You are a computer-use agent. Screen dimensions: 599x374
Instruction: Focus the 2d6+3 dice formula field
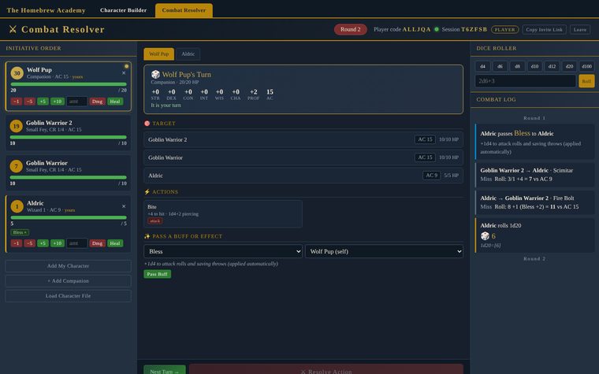[525, 81]
